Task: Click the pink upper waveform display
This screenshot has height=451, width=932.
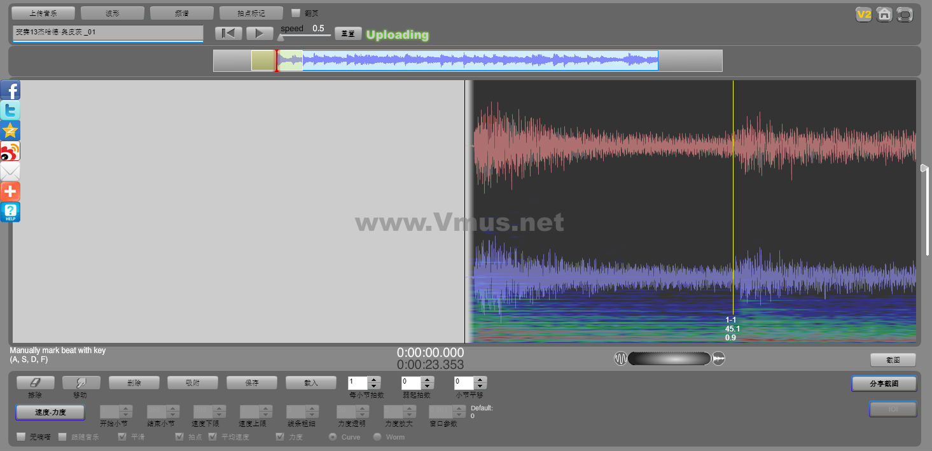Action: click(695, 145)
